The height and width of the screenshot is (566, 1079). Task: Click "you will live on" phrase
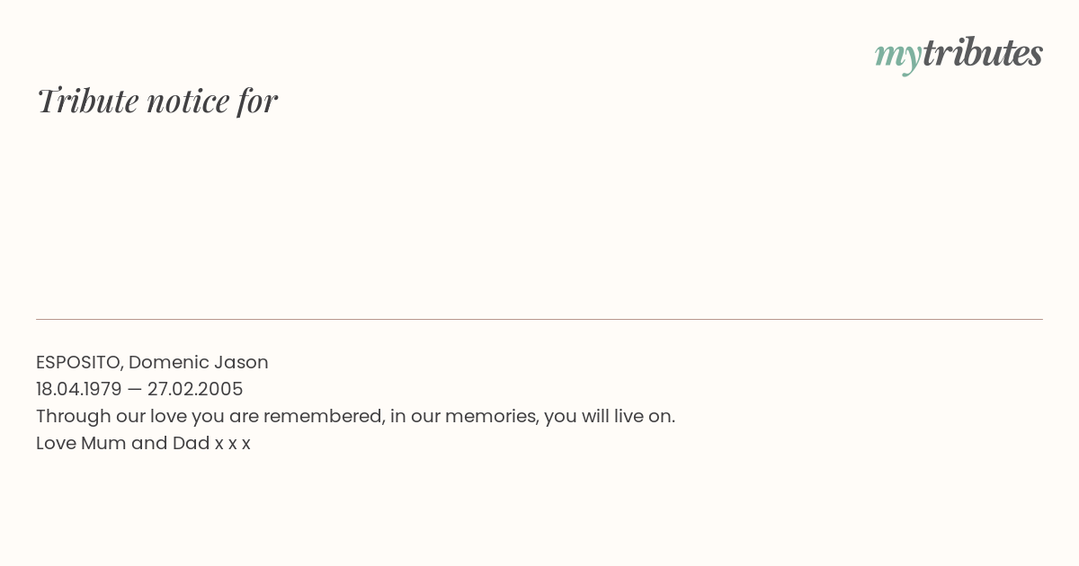tap(608, 416)
